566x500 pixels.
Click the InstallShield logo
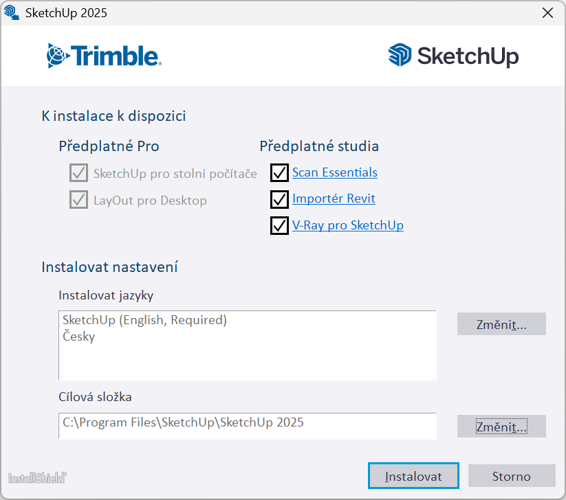tap(37, 477)
